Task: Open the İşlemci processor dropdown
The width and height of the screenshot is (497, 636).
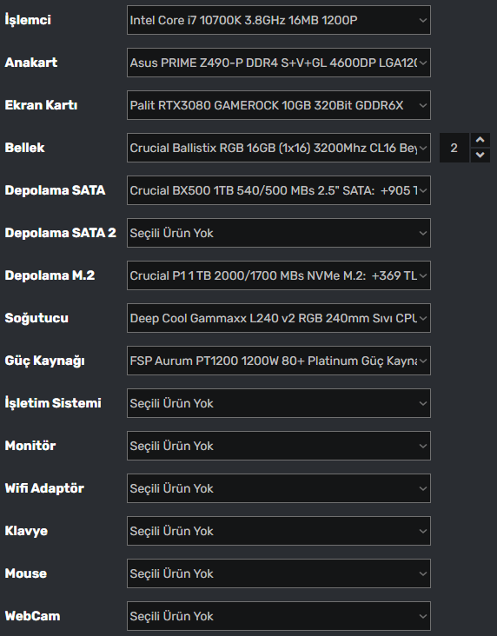Action: point(279,20)
